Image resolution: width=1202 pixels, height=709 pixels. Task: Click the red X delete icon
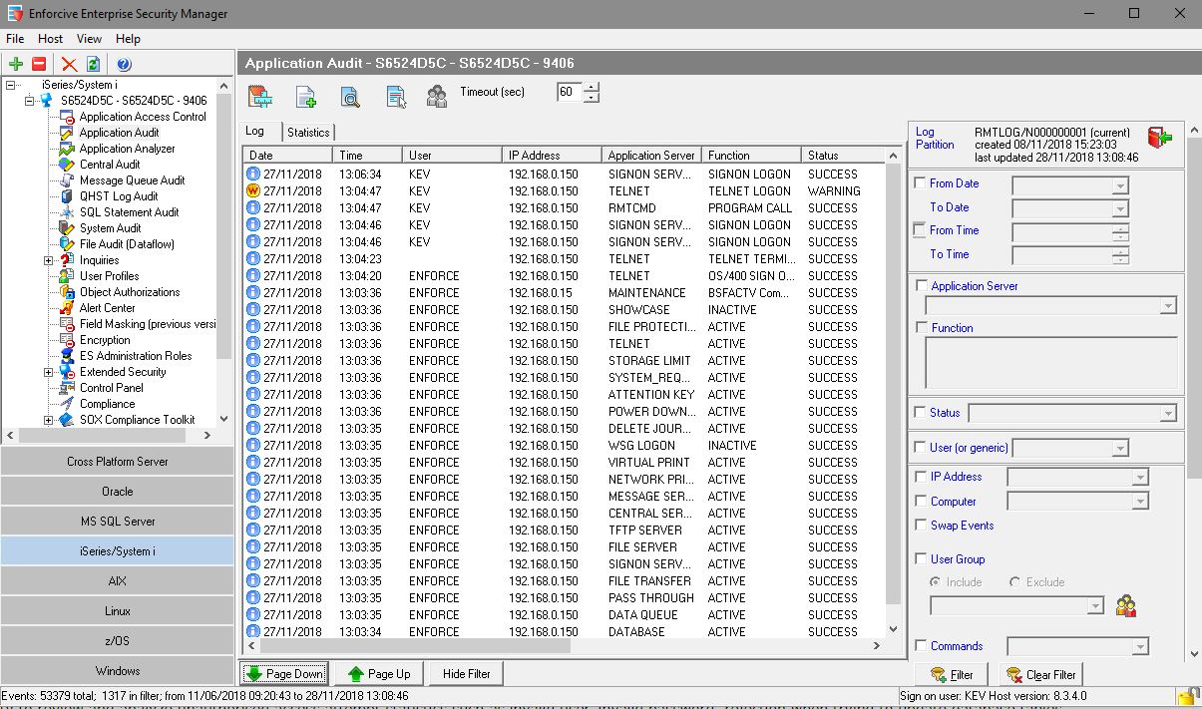click(69, 64)
